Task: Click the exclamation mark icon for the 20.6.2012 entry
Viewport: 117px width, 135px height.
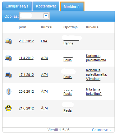Action: [x=8, y=91]
